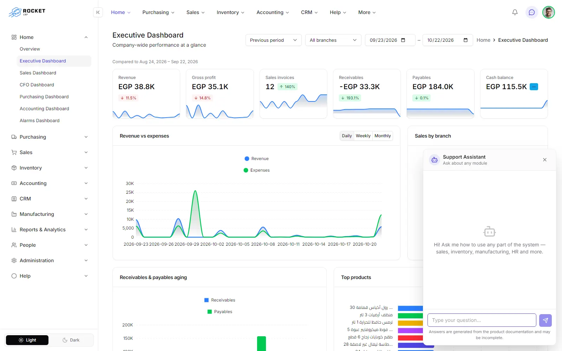Toggle Receivables blue legend swatch
Image resolution: width=562 pixels, height=351 pixels.
(x=207, y=300)
